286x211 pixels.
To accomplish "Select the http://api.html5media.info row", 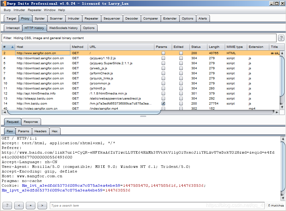I will [x=140, y=93].
